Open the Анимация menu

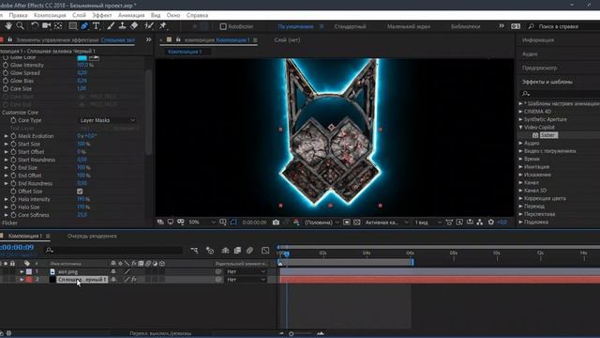[131, 15]
